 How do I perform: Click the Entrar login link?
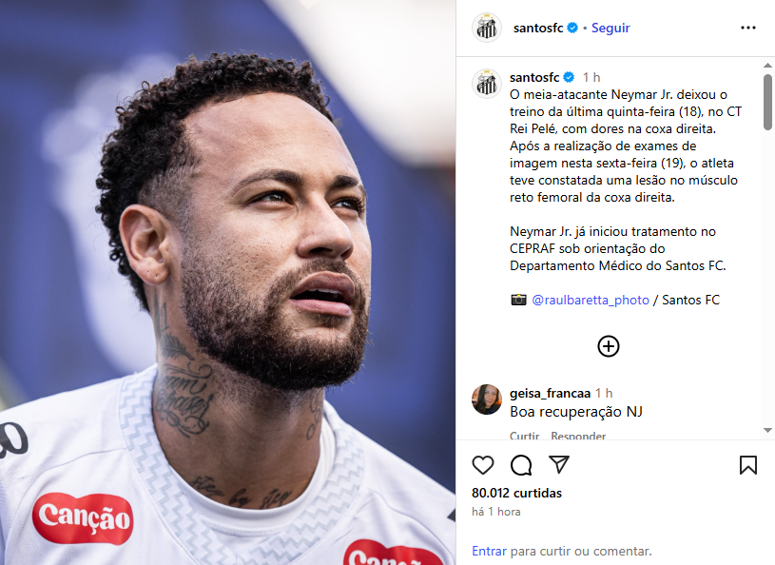pyautogui.click(x=489, y=551)
